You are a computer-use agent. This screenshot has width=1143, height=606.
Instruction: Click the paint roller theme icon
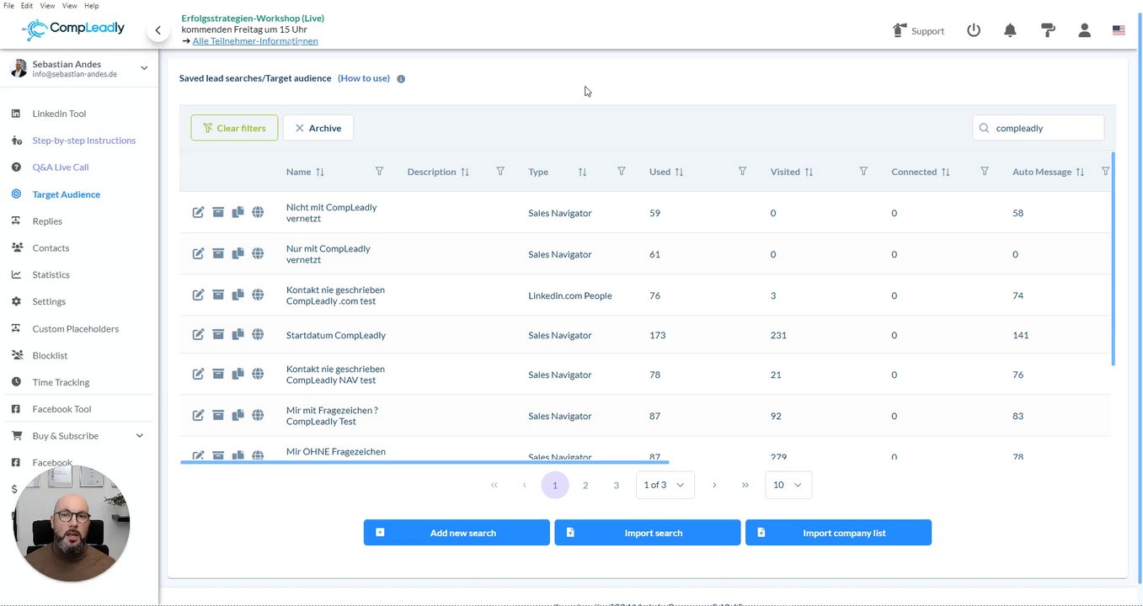1048,30
